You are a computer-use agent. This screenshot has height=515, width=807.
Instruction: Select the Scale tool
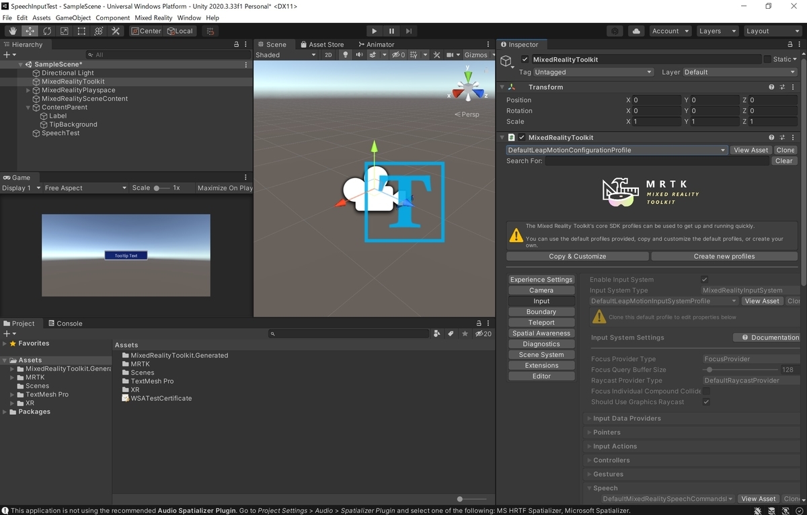(64, 31)
